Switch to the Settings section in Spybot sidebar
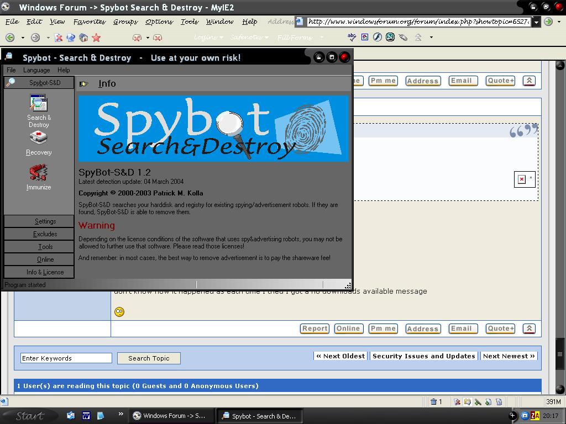Image resolution: width=566 pixels, height=424 pixels. click(39, 221)
